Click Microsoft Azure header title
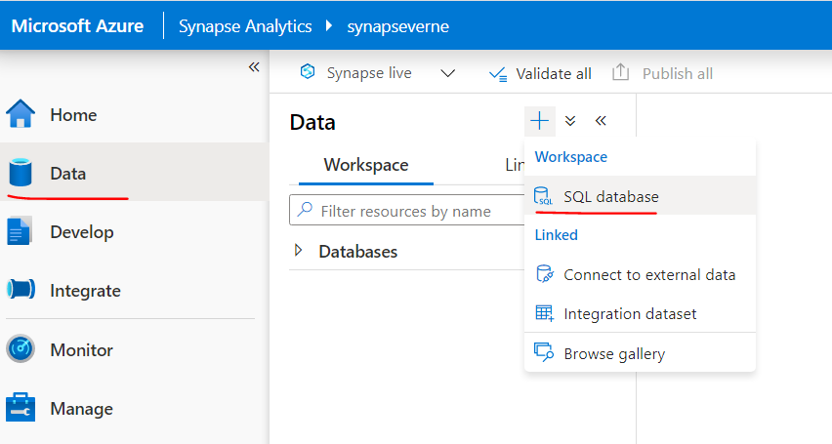Image resolution: width=832 pixels, height=444 pixels. 77,26
